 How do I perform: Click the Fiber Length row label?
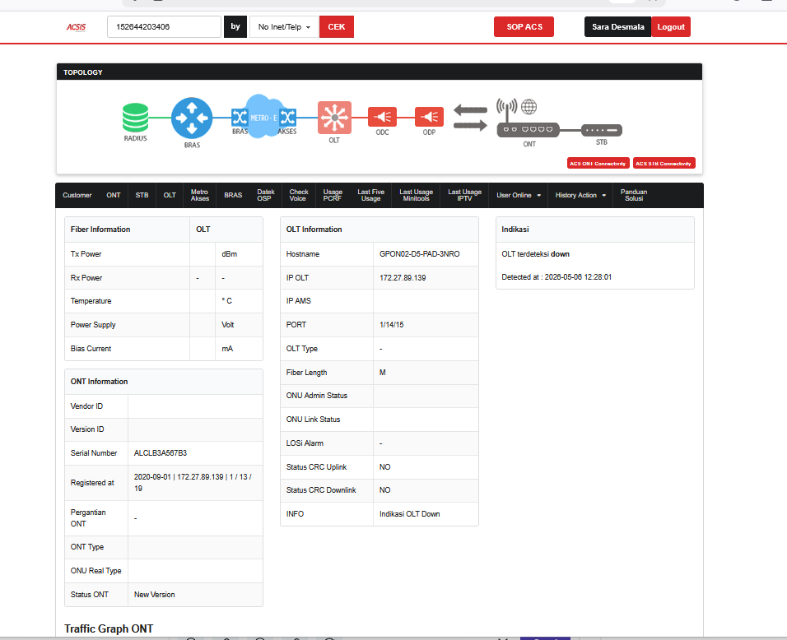point(306,373)
